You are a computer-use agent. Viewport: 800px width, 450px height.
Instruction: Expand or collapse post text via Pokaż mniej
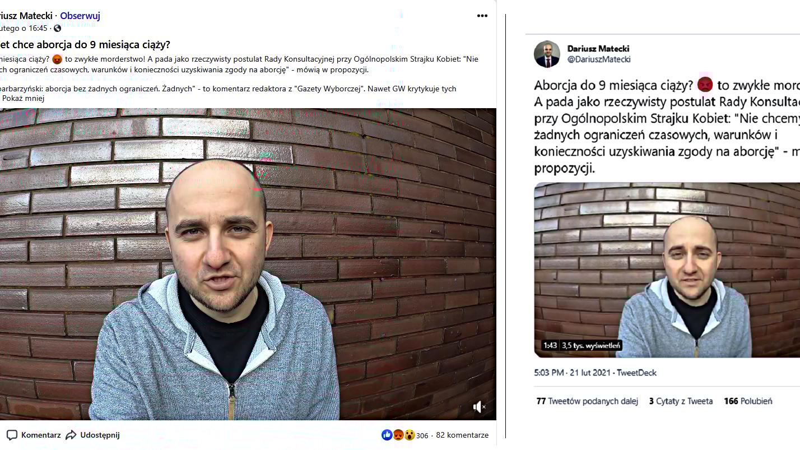click(23, 98)
